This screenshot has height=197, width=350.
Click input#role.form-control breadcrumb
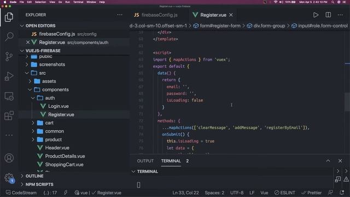(x=319, y=26)
